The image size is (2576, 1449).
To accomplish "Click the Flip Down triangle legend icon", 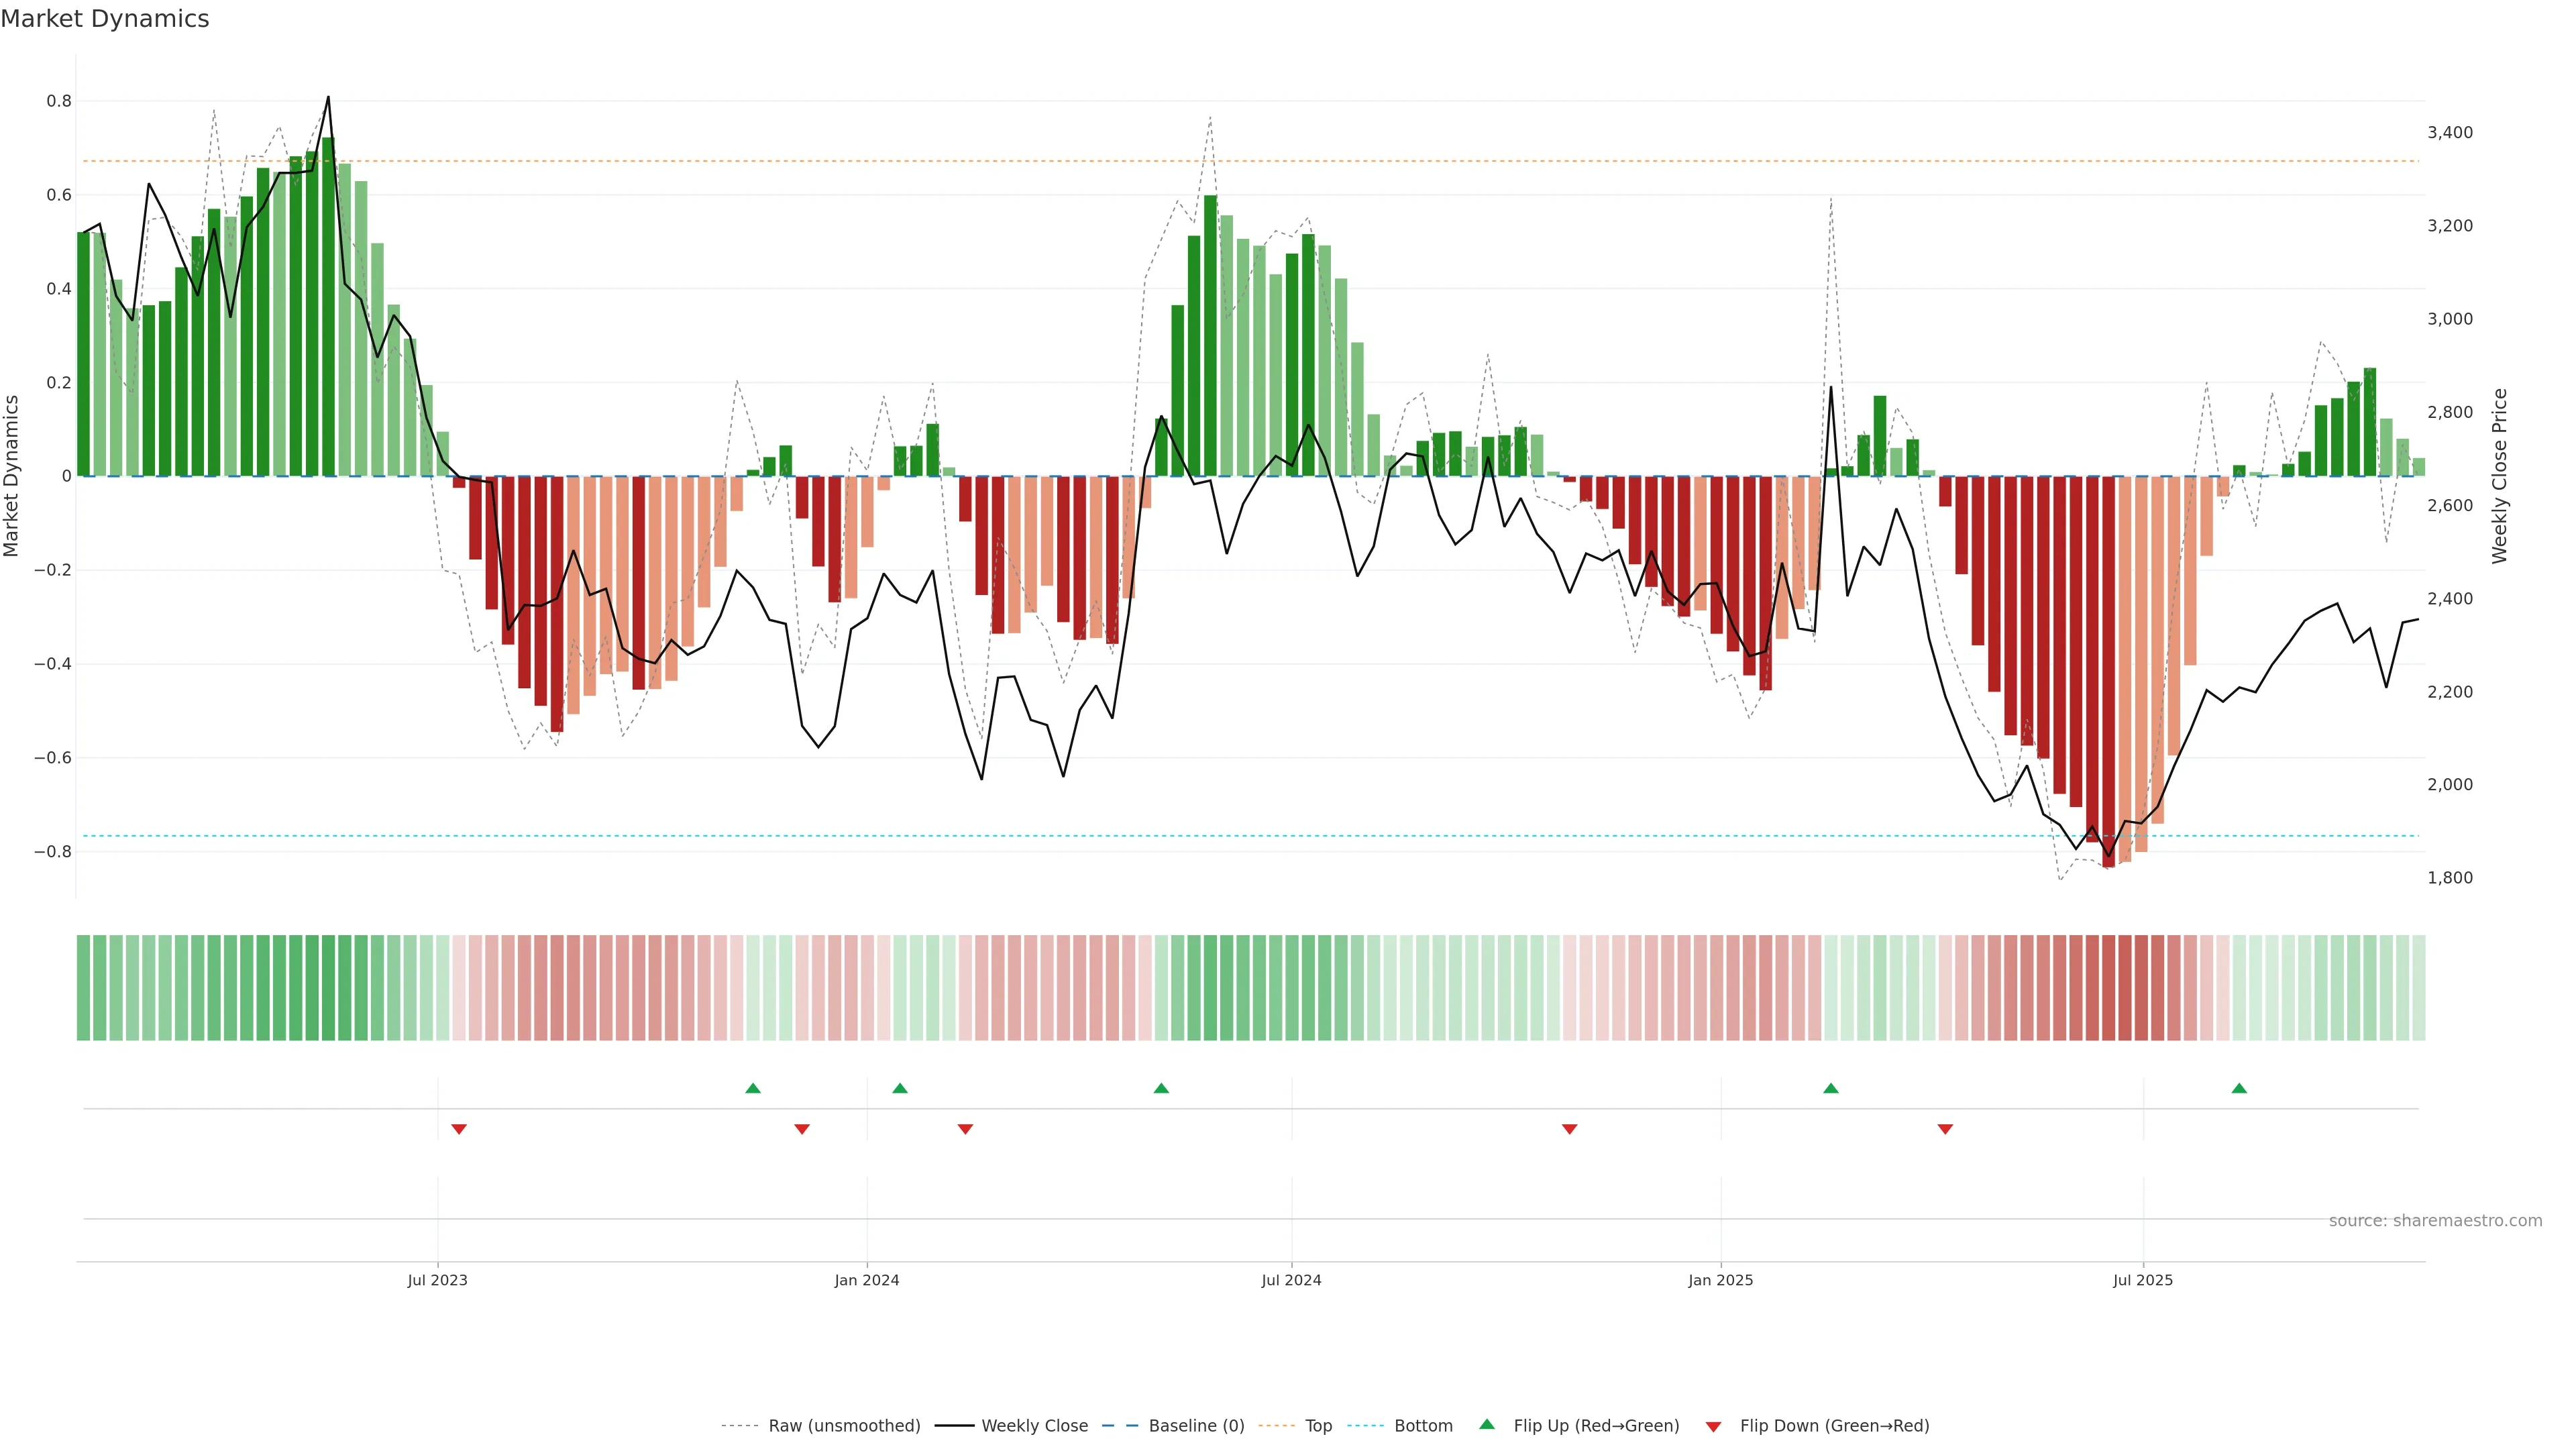I will [1713, 1426].
